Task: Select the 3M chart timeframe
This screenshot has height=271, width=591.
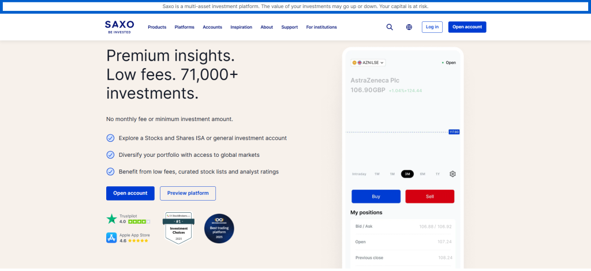Action: 407,174
